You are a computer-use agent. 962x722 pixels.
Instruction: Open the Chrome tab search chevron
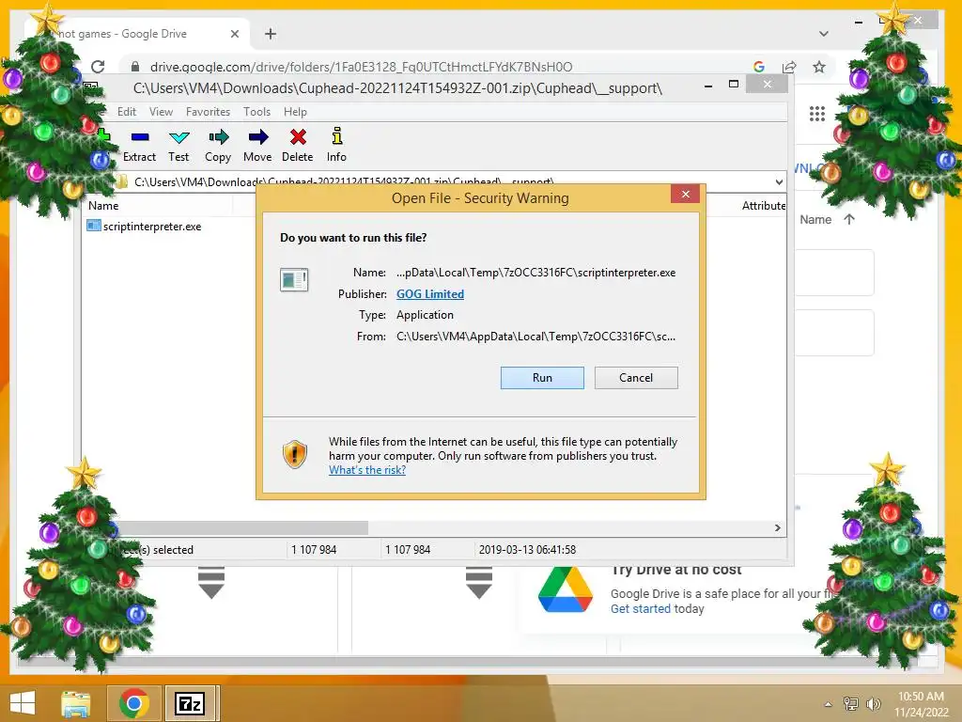[x=824, y=34]
